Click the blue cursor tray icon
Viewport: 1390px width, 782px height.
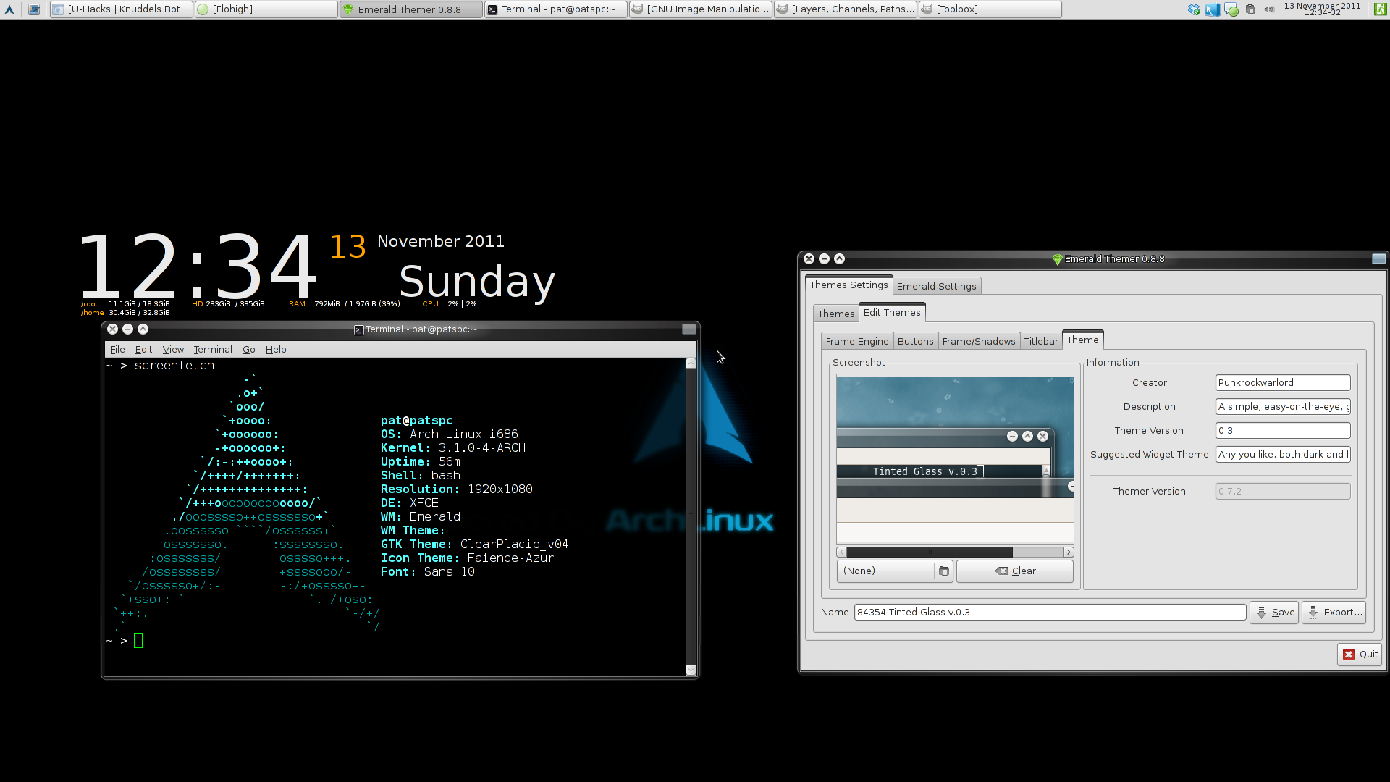point(1213,9)
